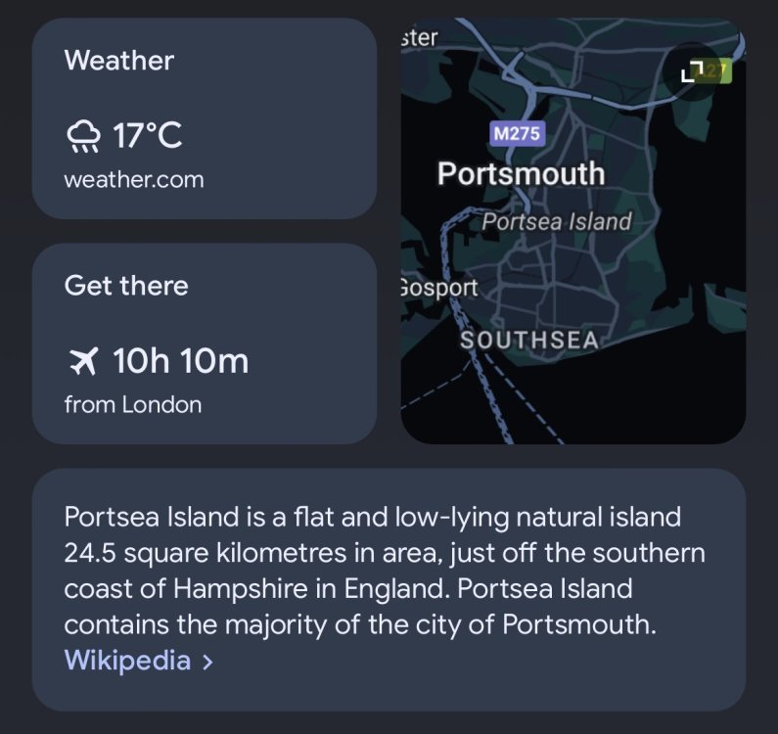Click the Weather heading
Screen dimensions: 778x734
click(x=119, y=61)
